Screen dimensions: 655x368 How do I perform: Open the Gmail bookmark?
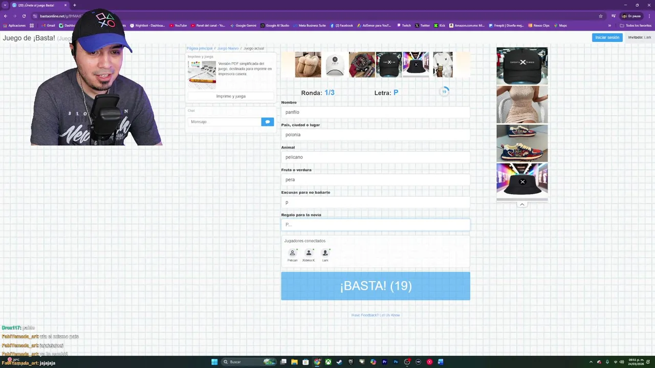pyautogui.click(x=48, y=26)
